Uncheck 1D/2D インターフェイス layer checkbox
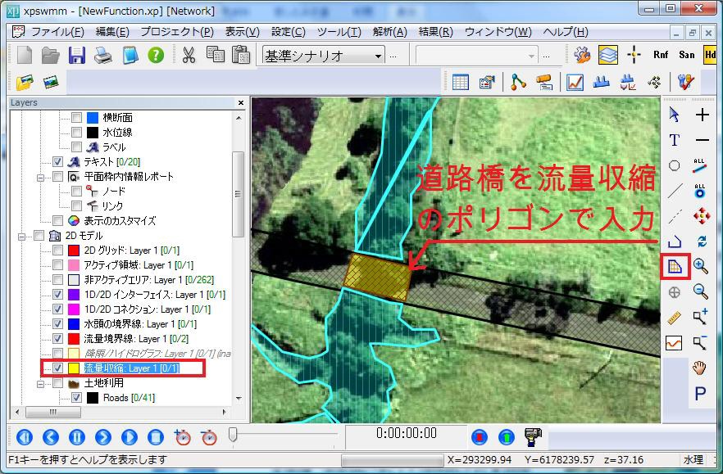723x474 pixels. (57, 295)
